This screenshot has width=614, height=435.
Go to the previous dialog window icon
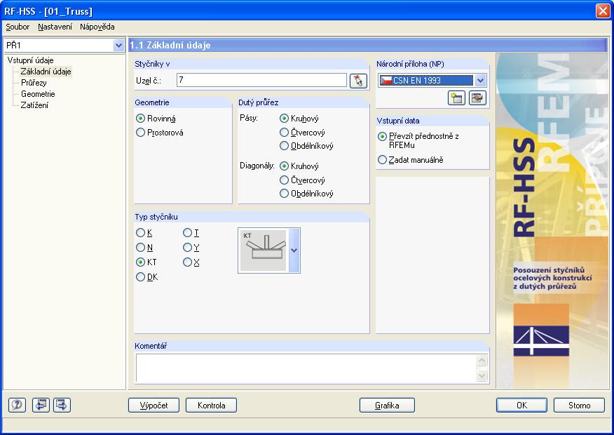(x=41, y=405)
